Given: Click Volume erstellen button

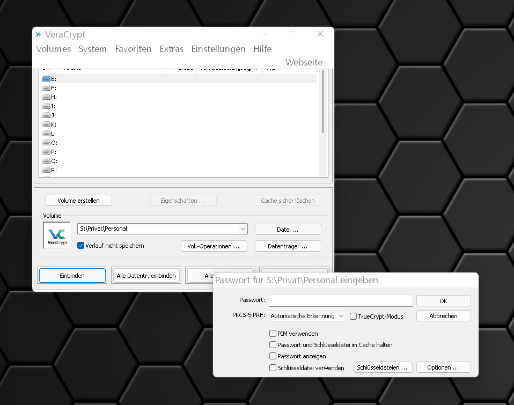Looking at the screenshot, I should tap(79, 201).
